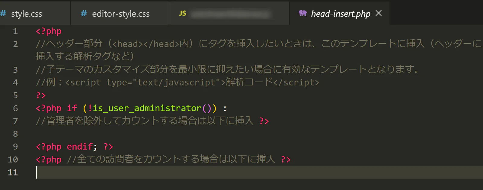The width and height of the screenshot is (483, 190).
Task: Click the //管理者を除外して comment on line 7
Action: [144, 121]
